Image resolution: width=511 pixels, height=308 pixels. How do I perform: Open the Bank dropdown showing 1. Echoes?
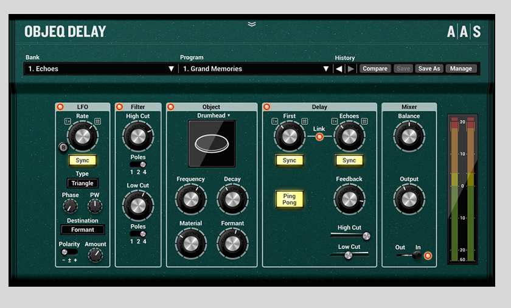pos(101,69)
